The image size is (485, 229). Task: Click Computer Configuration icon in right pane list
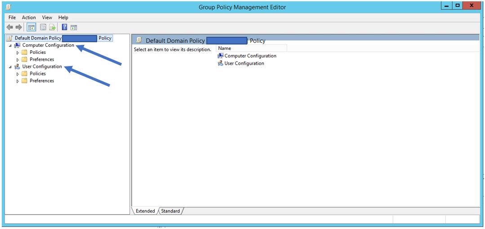coord(221,56)
